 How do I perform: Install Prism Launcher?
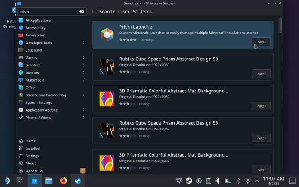(261, 42)
